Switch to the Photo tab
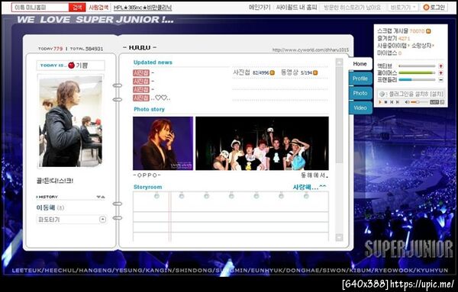Screen dimensions: 458x292 coord(360,93)
